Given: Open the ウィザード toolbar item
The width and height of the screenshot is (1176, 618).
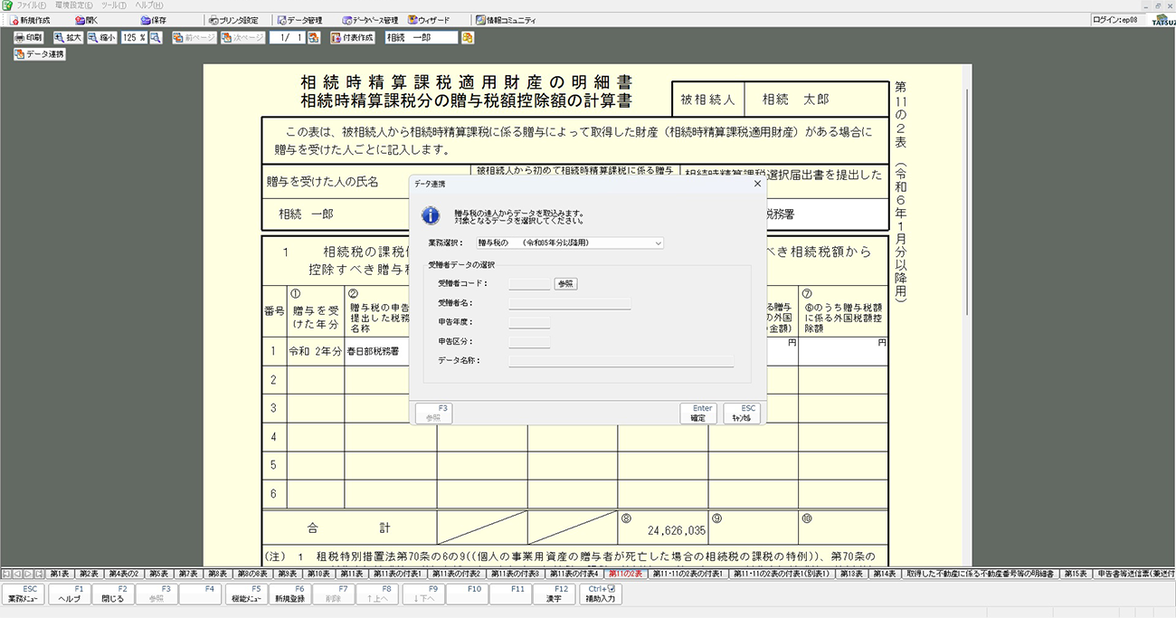Looking at the screenshot, I should (x=432, y=20).
